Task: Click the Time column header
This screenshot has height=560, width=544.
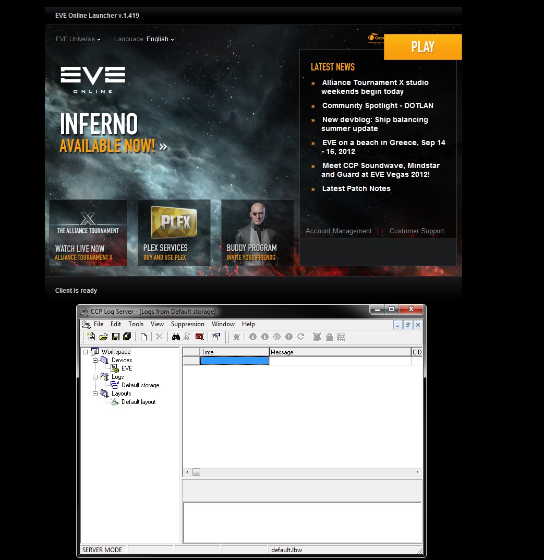Action: [x=235, y=352]
